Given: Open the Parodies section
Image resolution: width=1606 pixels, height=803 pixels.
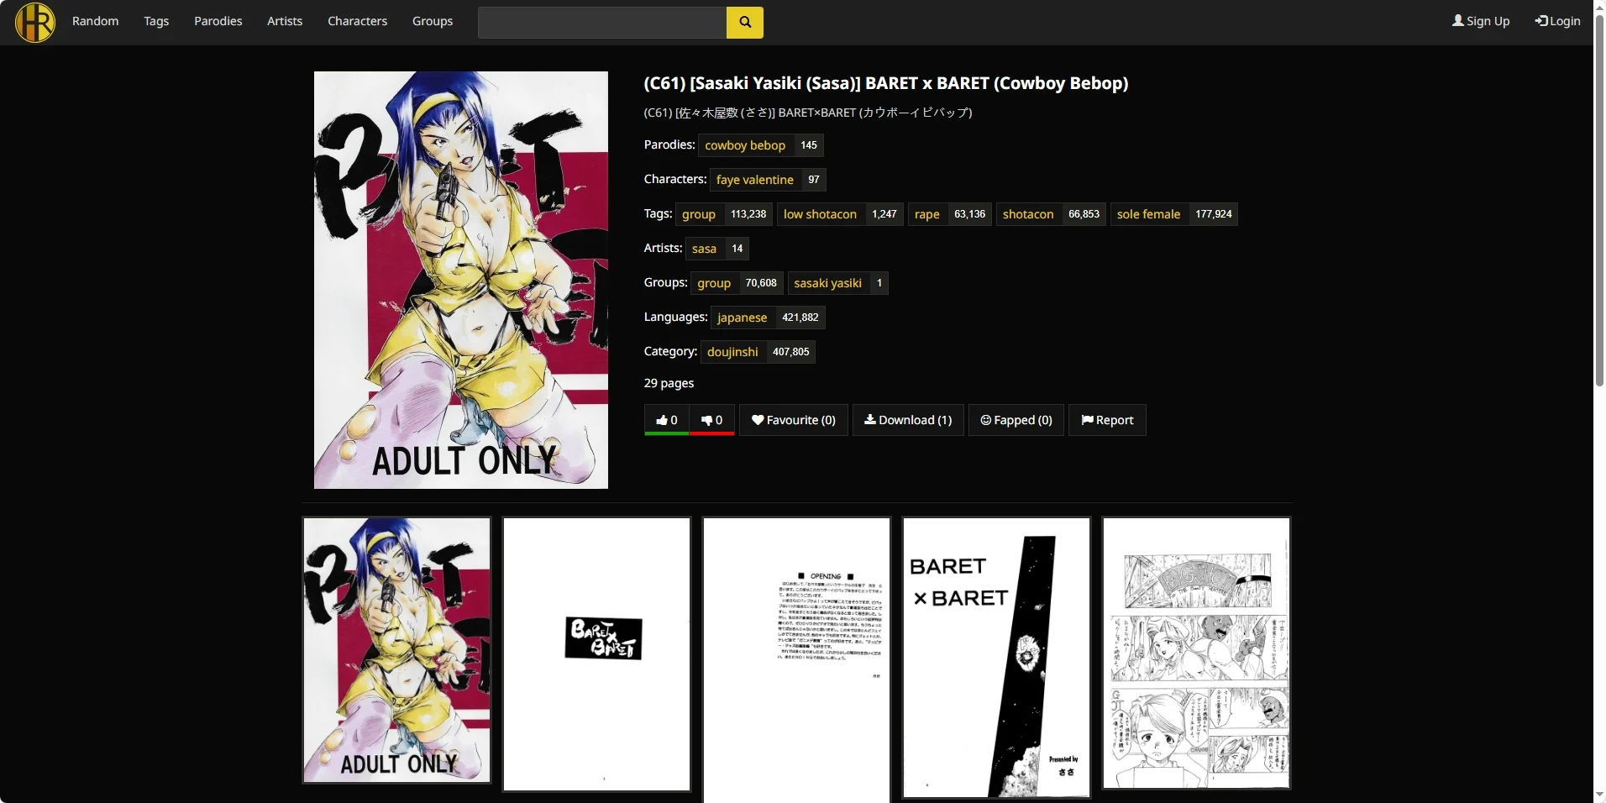Looking at the screenshot, I should (218, 21).
